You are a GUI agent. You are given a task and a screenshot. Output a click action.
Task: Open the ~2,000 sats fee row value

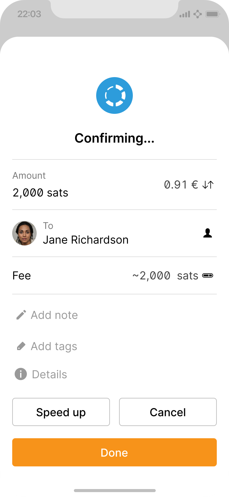(x=165, y=275)
